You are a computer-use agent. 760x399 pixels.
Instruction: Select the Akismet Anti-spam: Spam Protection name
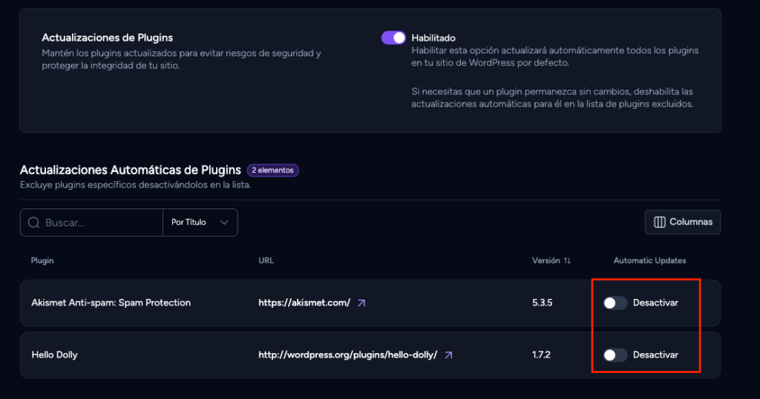click(111, 303)
